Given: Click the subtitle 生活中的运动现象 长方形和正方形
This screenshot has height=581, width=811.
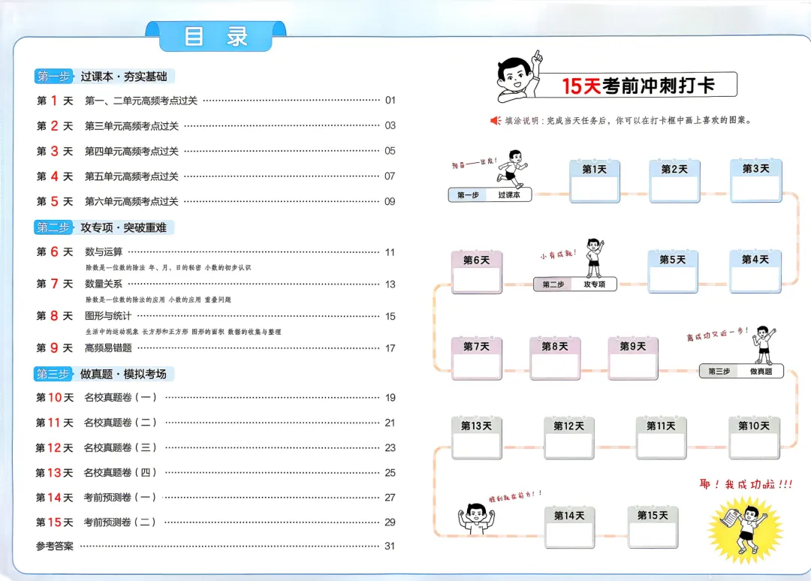Looking at the screenshot, I should (x=183, y=332).
